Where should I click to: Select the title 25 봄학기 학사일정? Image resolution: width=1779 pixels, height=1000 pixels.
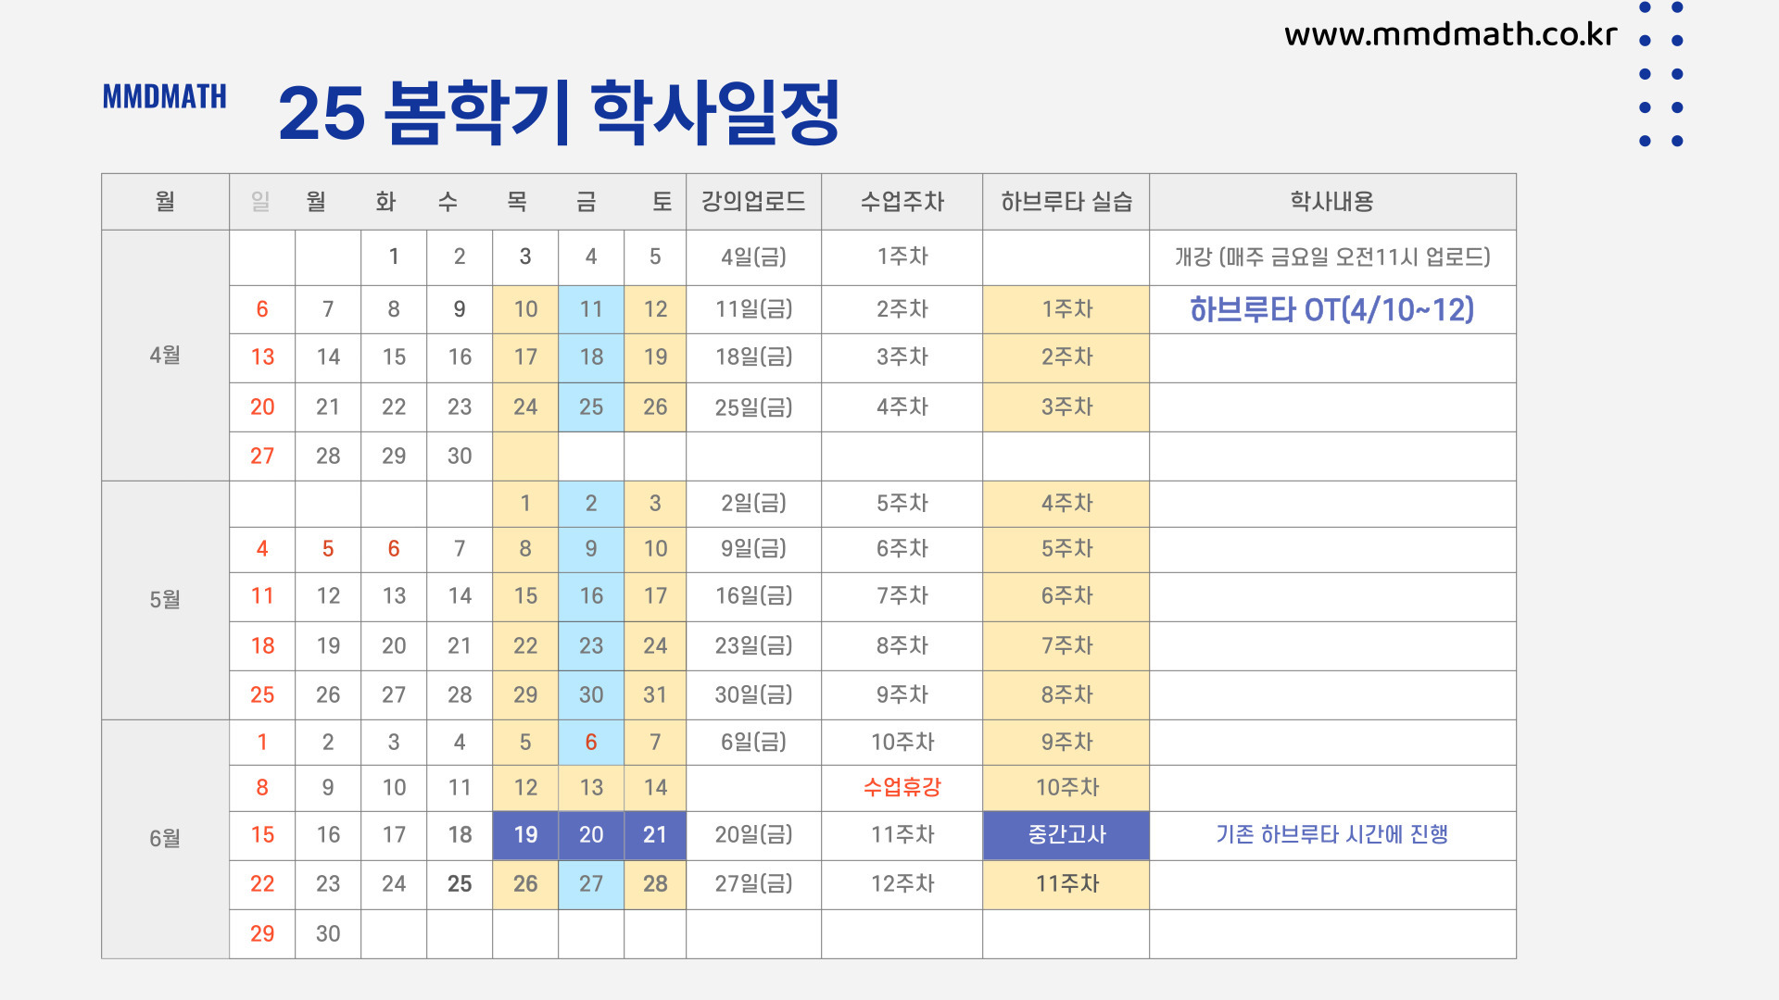coord(559,113)
